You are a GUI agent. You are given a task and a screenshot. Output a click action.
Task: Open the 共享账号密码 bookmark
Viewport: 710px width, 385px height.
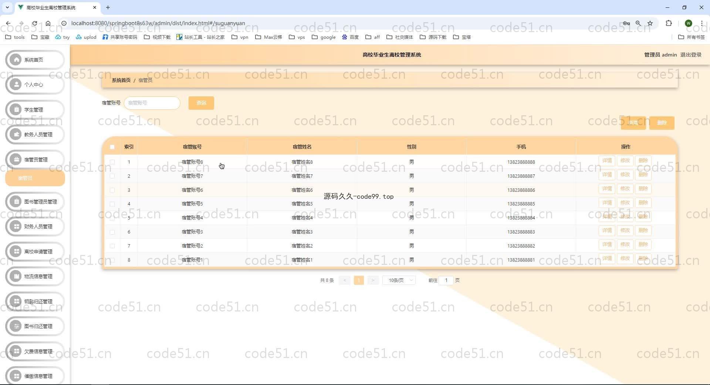pyautogui.click(x=120, y=37)
